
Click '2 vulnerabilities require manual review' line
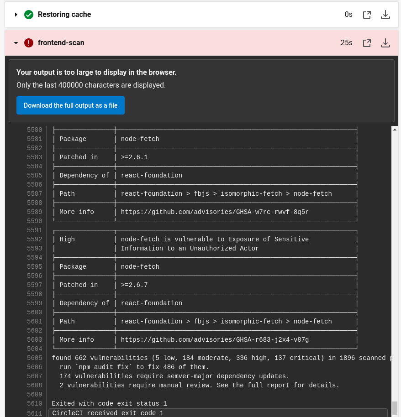coord(200,385)
